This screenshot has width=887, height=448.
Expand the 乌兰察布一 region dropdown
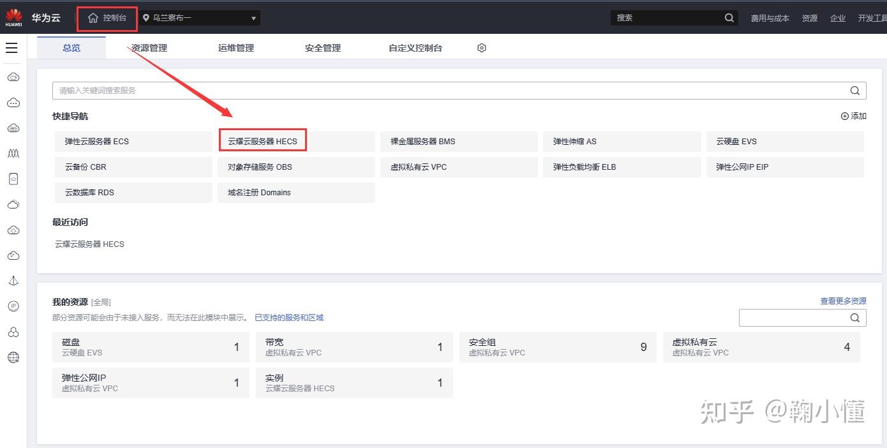click(x=200, y=18)
